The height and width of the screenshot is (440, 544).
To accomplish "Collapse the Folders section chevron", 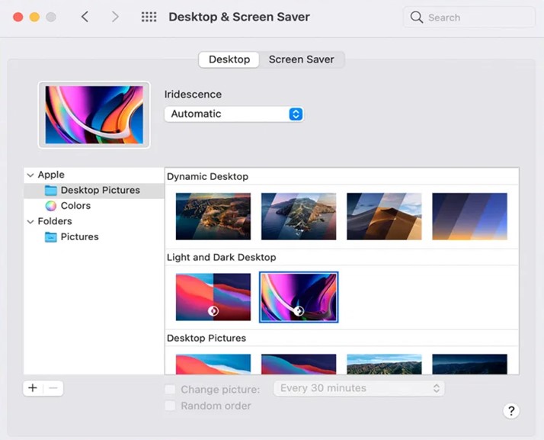I will pyautogui.click(x=30, y=222).
